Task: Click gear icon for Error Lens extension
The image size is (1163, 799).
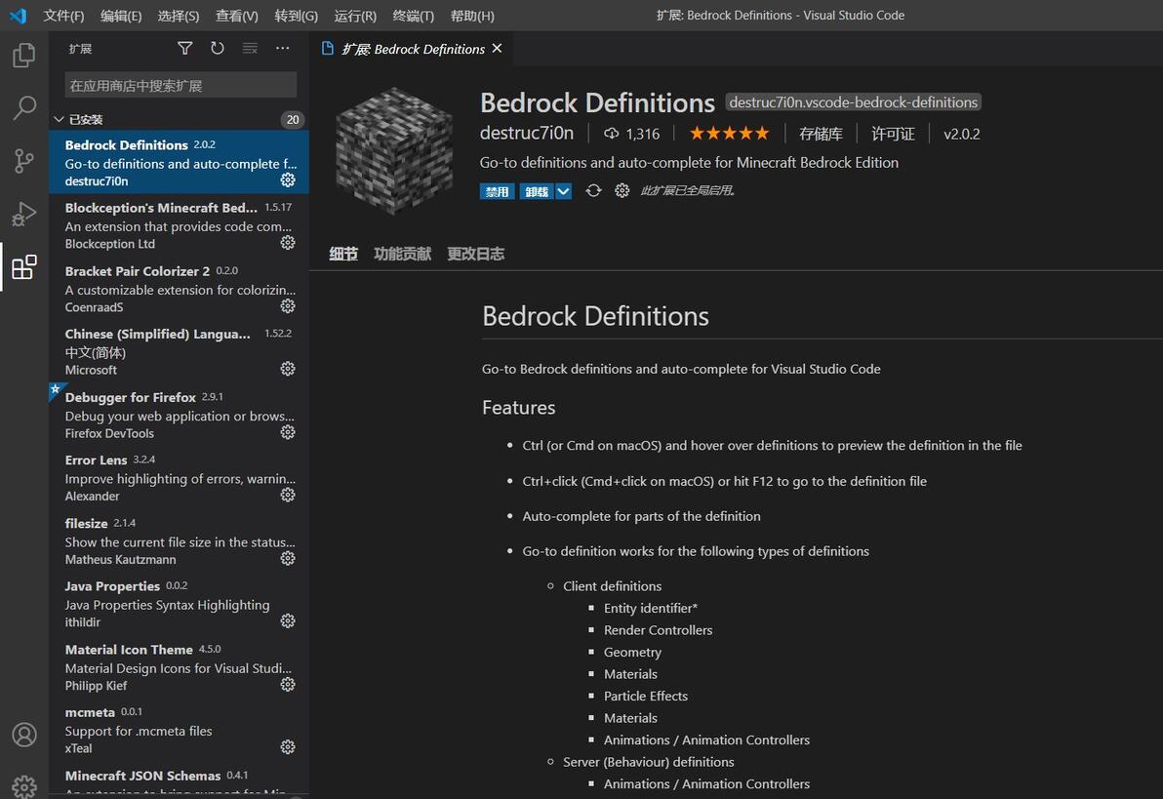Action: (288, 495)
